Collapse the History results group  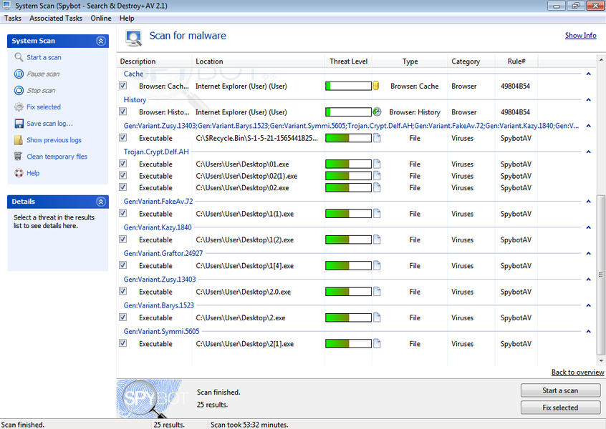588,99
